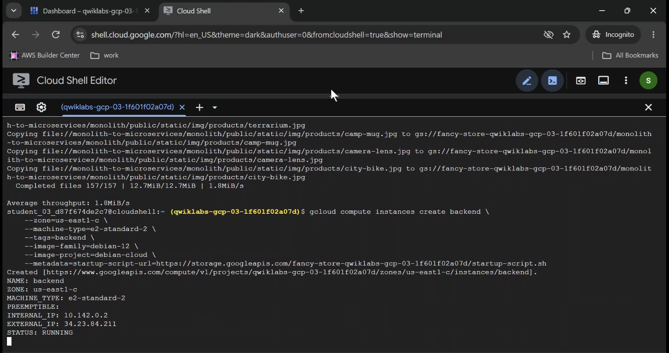Screen dimensions: 669x353
Task: Click the 'STATUS: RUNNING' output line
Action: [x=40, y=333]
